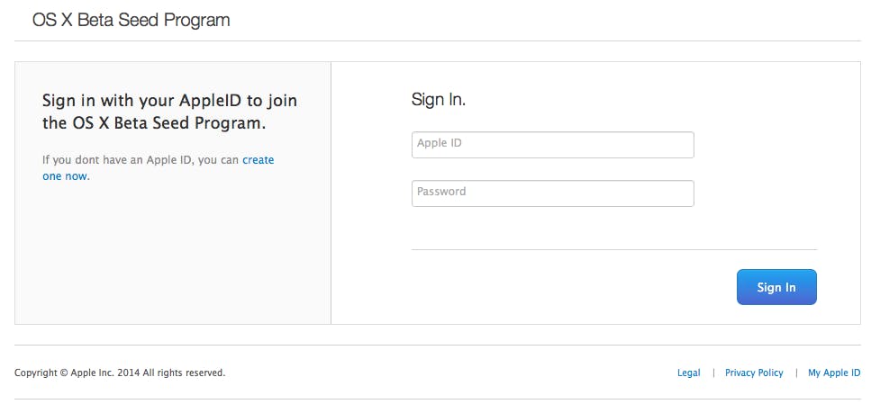Image resolution: width=880 pixels, height=413 pixels.
Task: Open the Legal footer link
Action: click(688, 373)
